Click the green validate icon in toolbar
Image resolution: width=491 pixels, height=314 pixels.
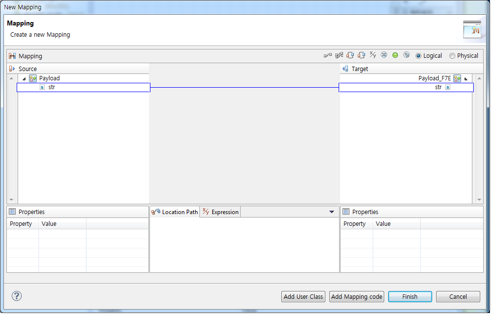click(x=395, y=55)
